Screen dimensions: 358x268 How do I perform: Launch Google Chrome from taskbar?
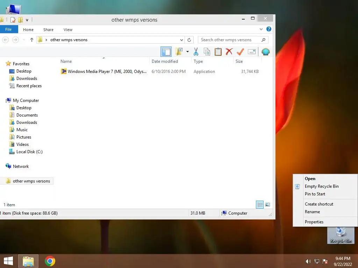pyautogui.click(x=50, y=261)
